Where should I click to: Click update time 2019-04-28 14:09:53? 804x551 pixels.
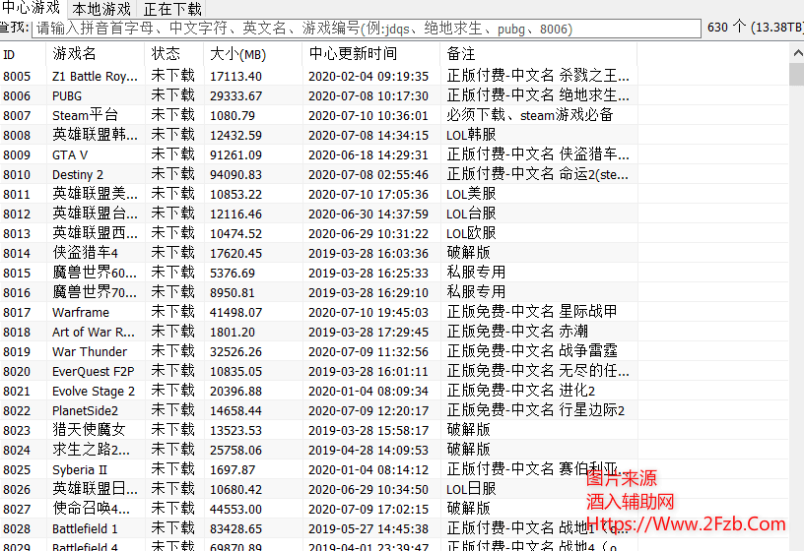click(x=368, y=450)
